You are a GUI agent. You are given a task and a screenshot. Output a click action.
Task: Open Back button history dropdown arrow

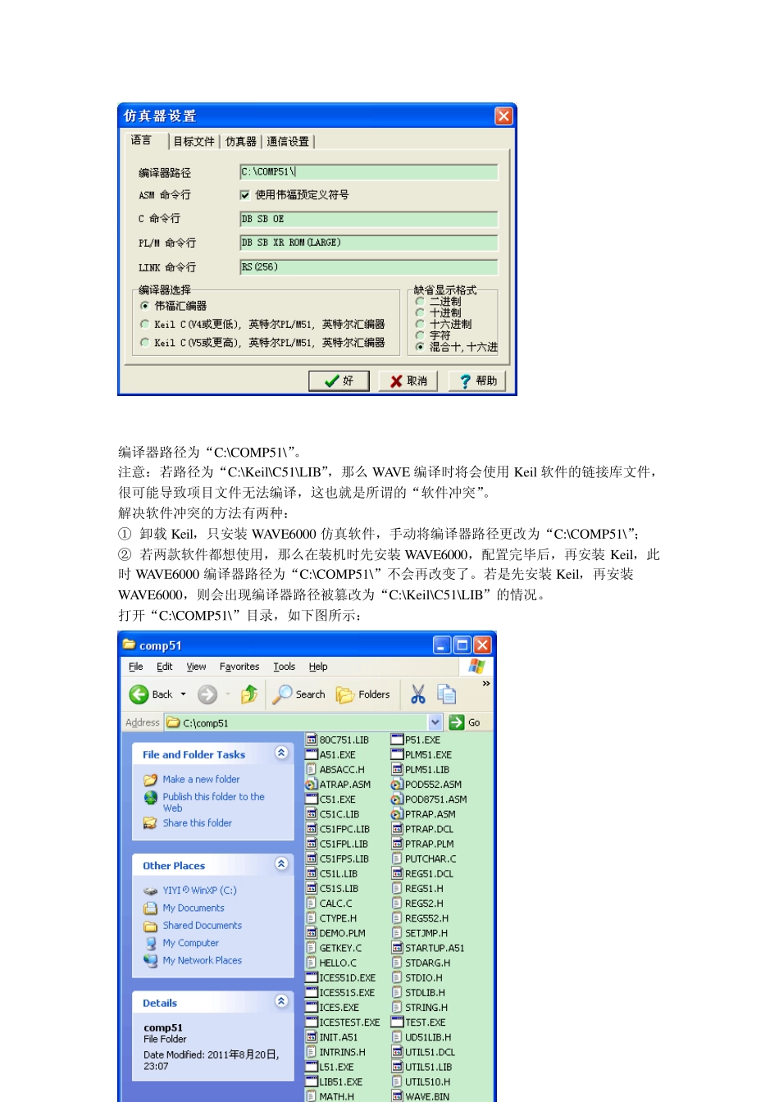(184, 694)
